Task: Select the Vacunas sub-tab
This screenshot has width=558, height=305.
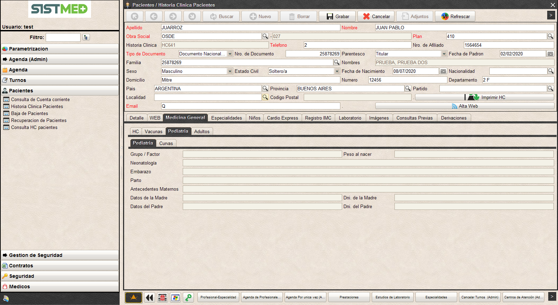Action: coord(153,131)
